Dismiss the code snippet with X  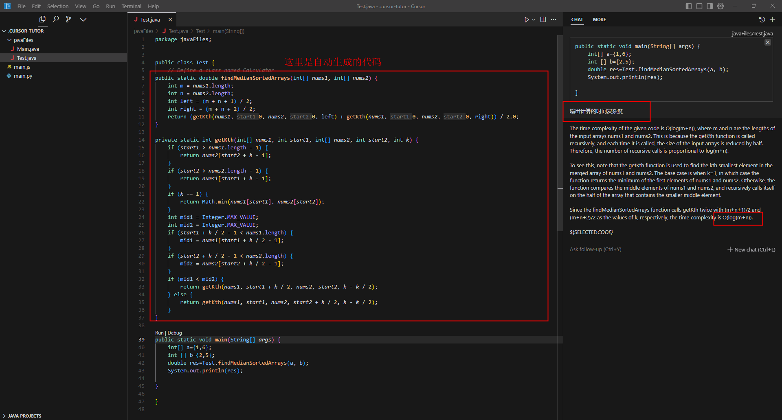pyautogui.click(x=768, y=42)
